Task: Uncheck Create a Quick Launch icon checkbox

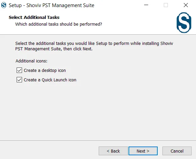Action: click(x=19, y=80)
